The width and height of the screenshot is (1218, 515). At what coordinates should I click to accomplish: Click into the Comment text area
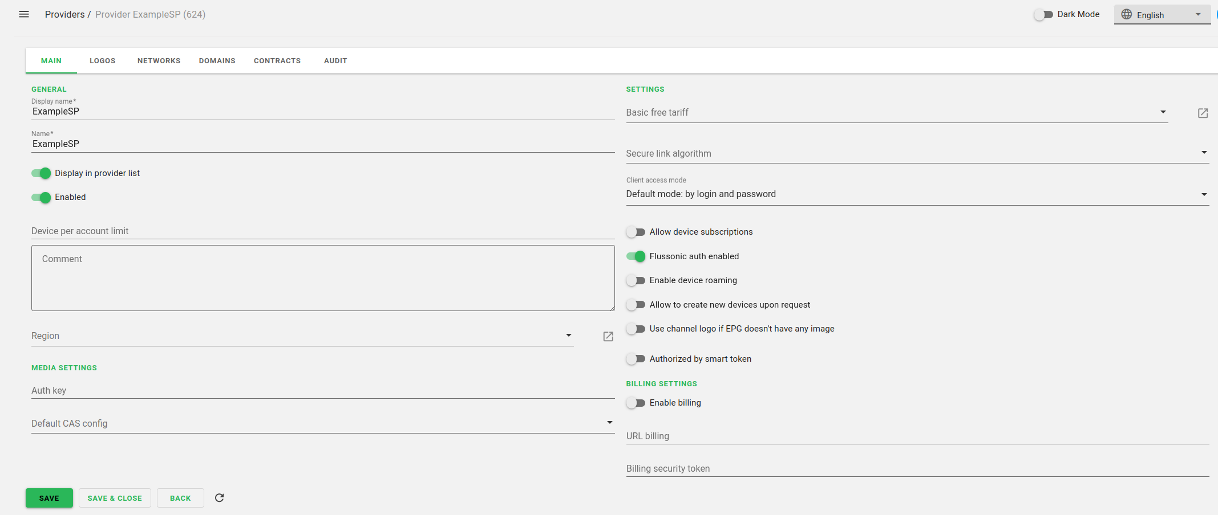tap(322, 278)
